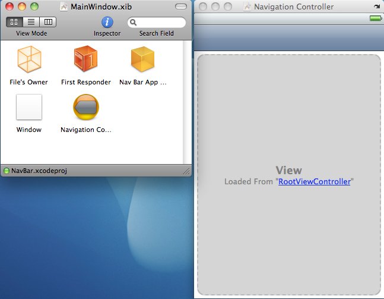Click the Navigation Co... label
This screenshot has height=299, width=384.
coord(86,130)
